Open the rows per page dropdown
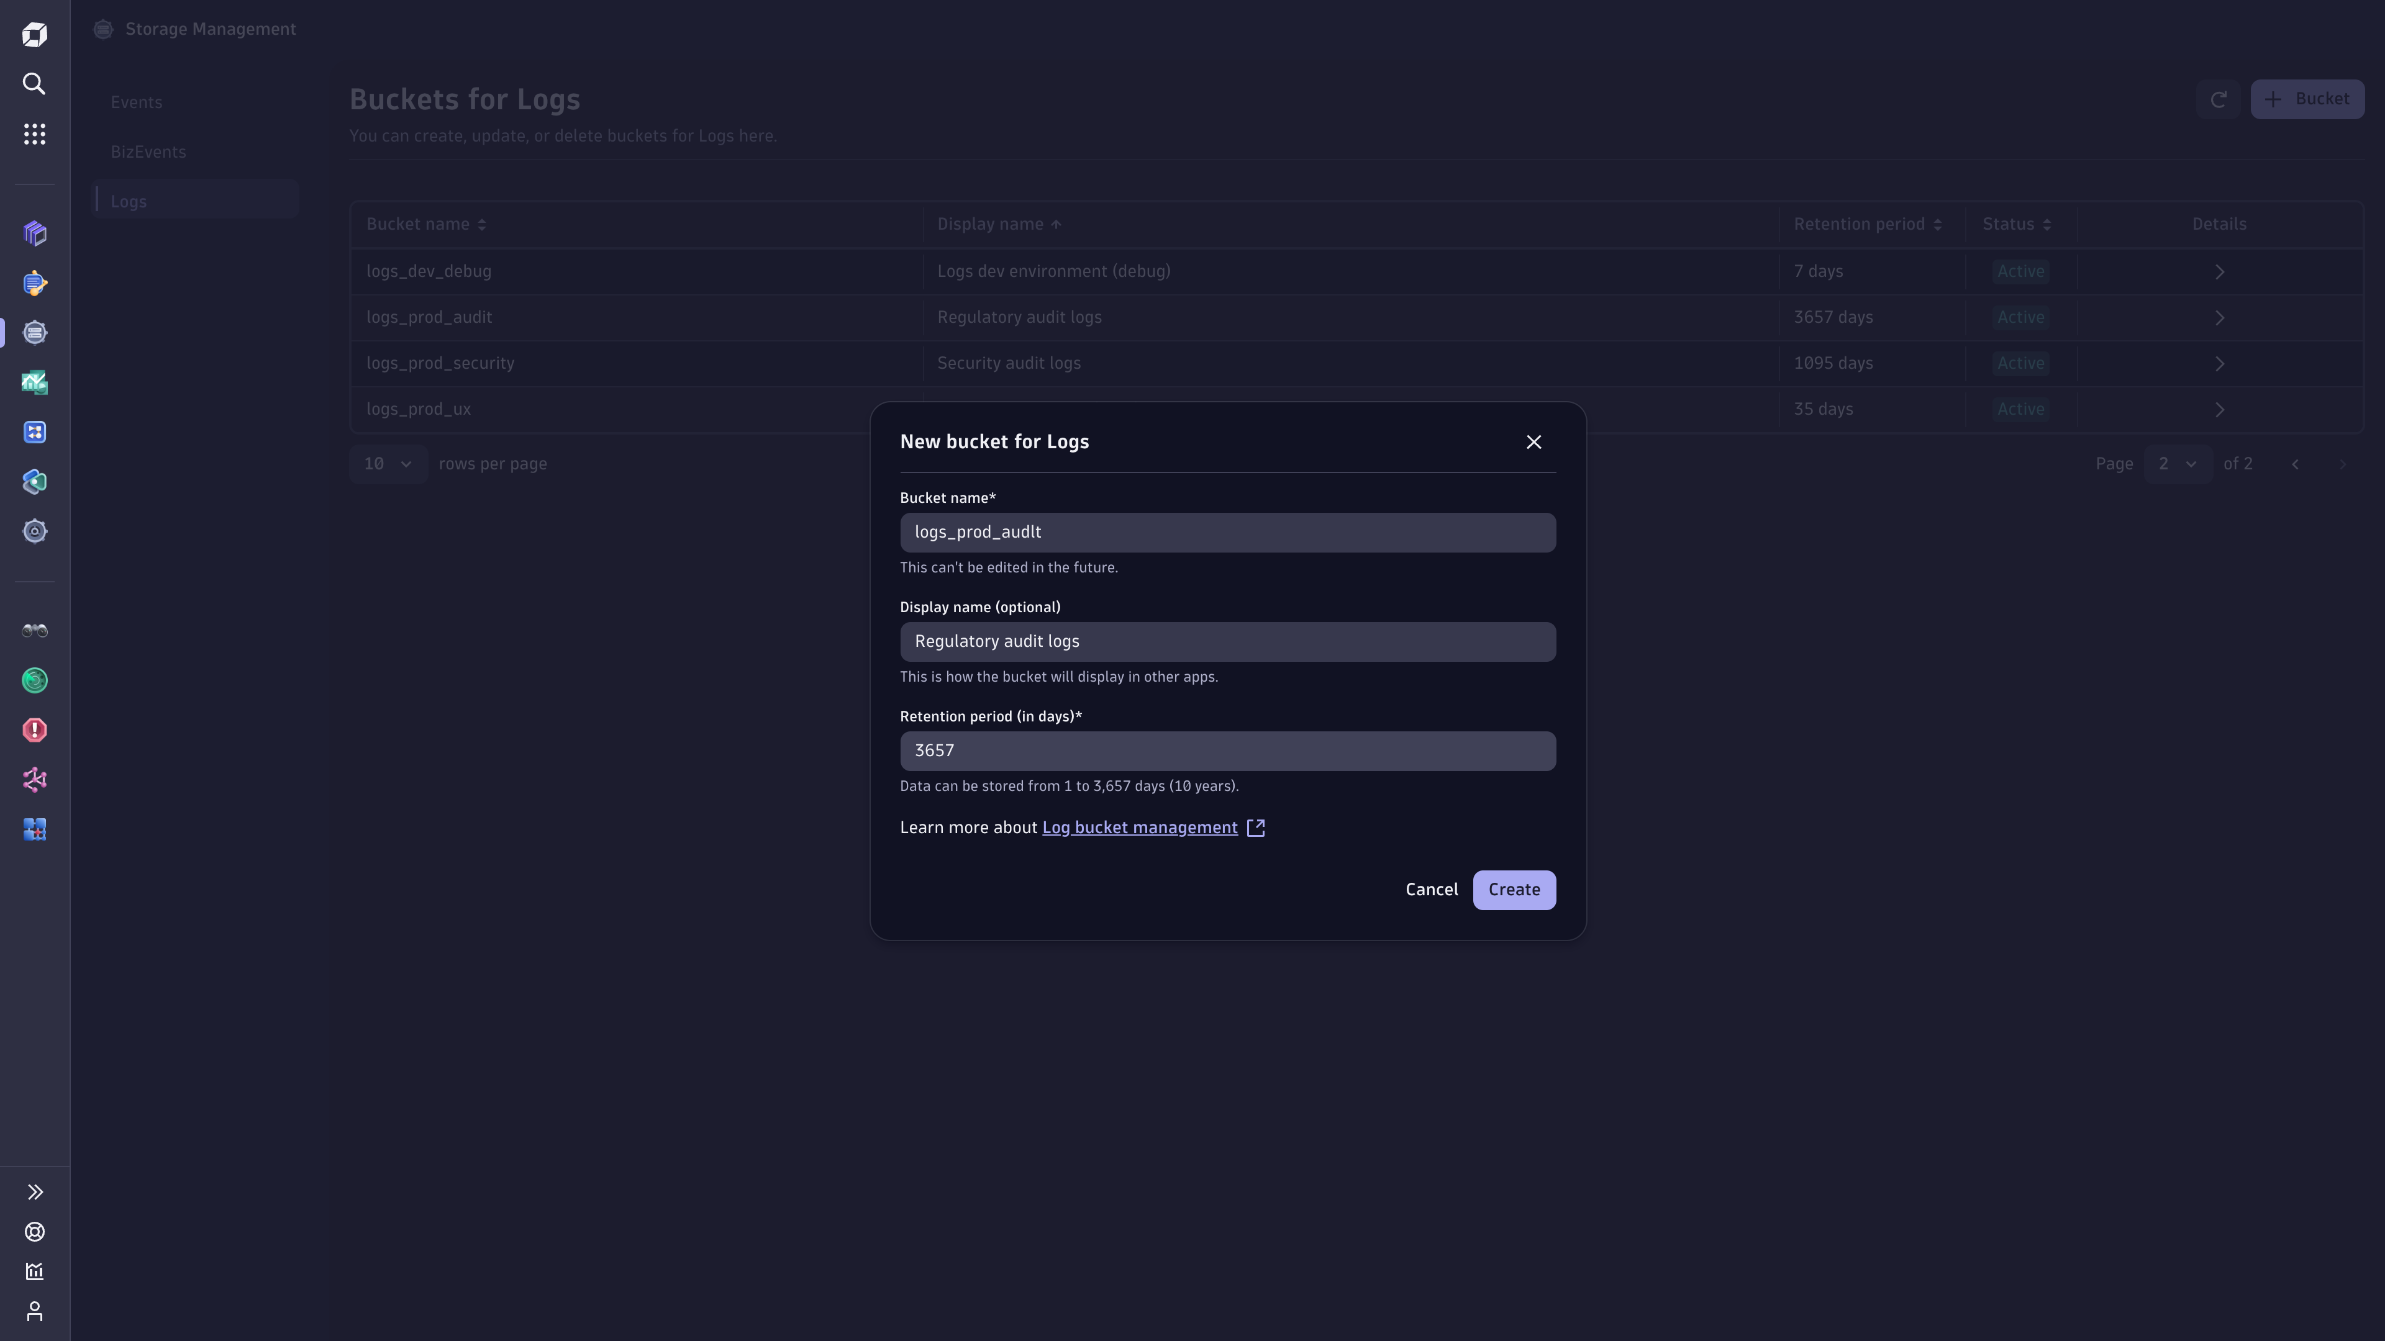The height and width of the screenshot is (1341, 2385). (388, 464)
